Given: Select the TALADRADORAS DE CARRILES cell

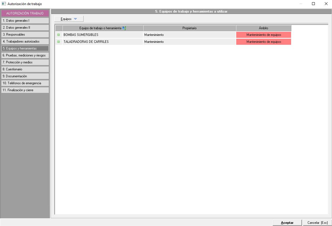Looking at the screenshot, I should click(x=103, y=42).
